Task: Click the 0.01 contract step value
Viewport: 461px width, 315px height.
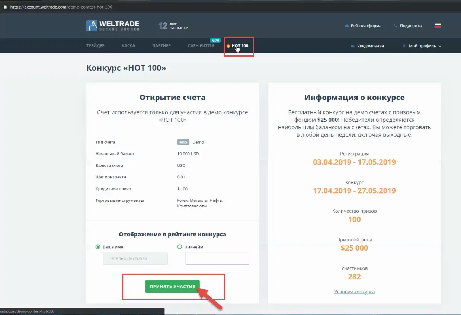Action: [x=181, y=177]
